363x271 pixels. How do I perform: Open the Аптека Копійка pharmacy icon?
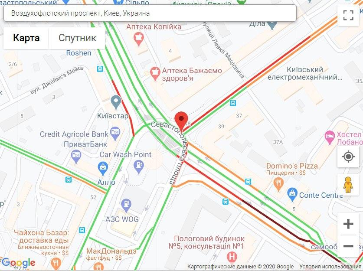138,39
